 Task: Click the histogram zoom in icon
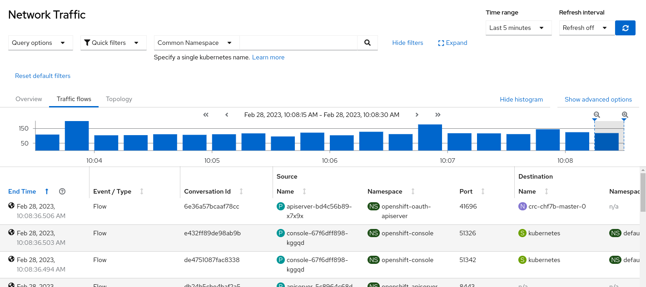(625, 115)
